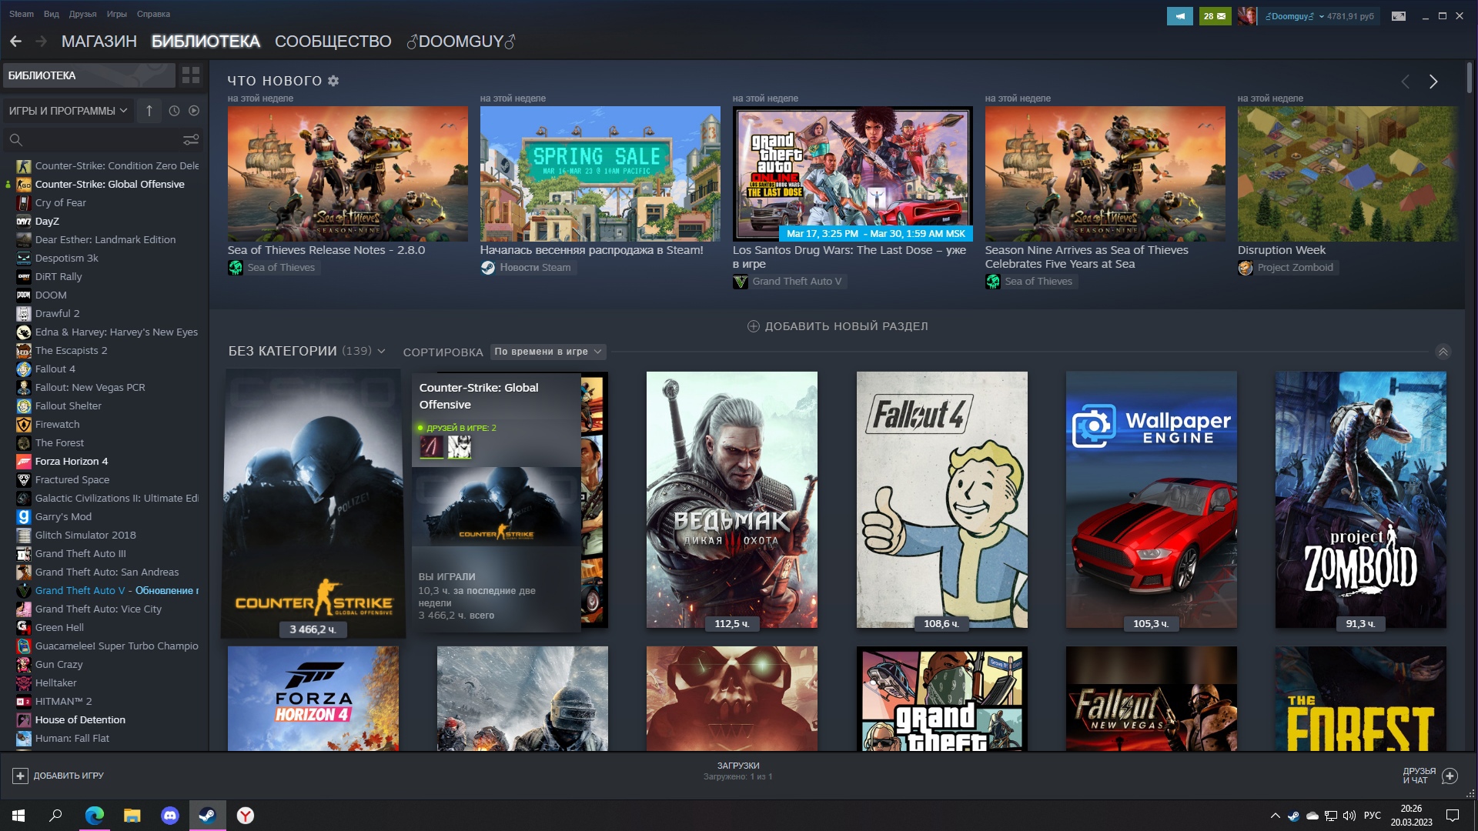Select Forza Horizon 4 in list
This screenshot has width=1478, height=831.
click(72, 462)
